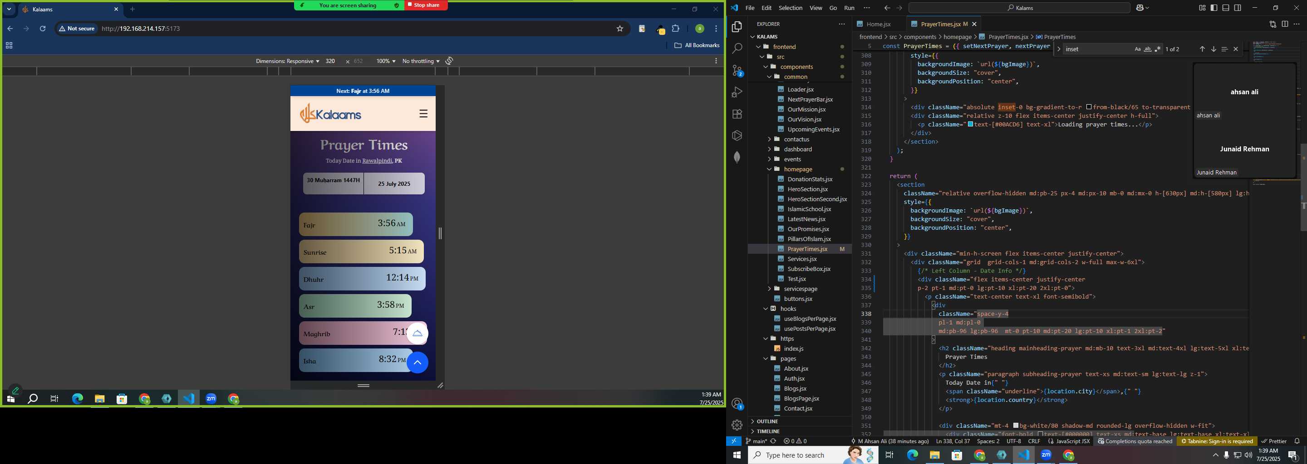This screenshot has height=464, width=1307.
Task: Toggle primary side bar in VS Code
Action: pos(1214,8)
